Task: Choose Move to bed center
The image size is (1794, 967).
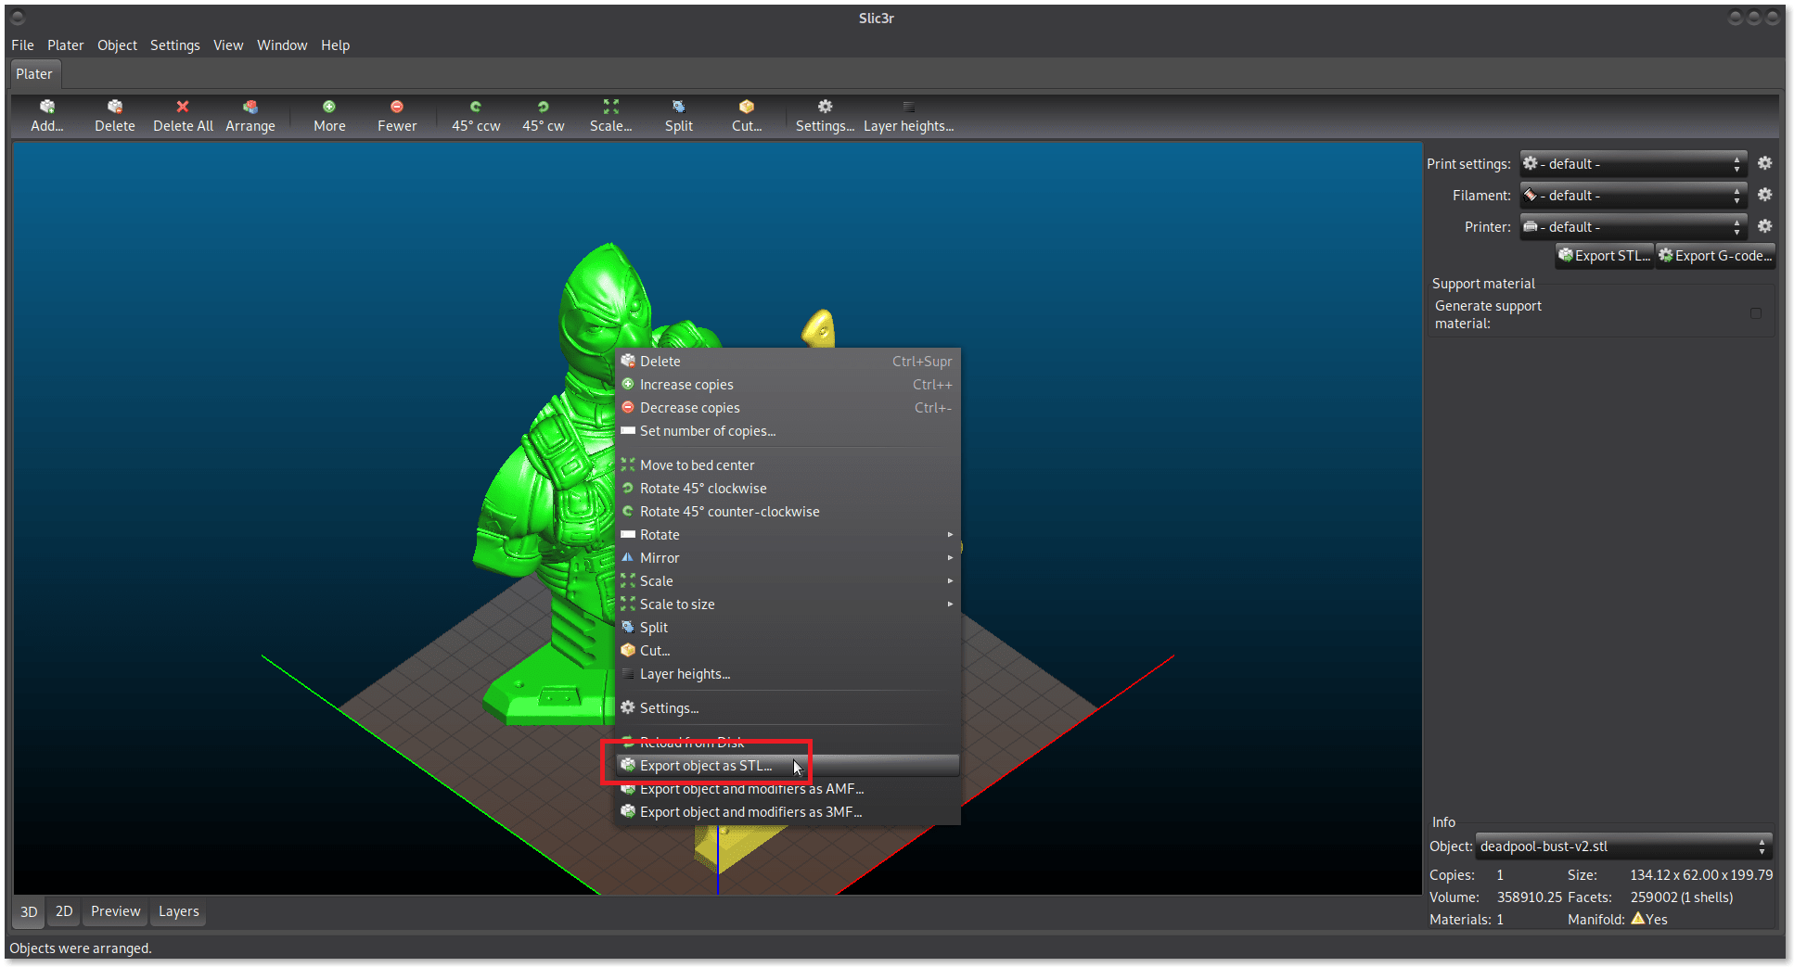Action: click(697, 465)
